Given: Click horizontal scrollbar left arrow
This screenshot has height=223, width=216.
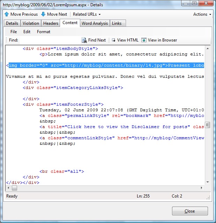Looking at the screenshot, I should tap(8, 188).
